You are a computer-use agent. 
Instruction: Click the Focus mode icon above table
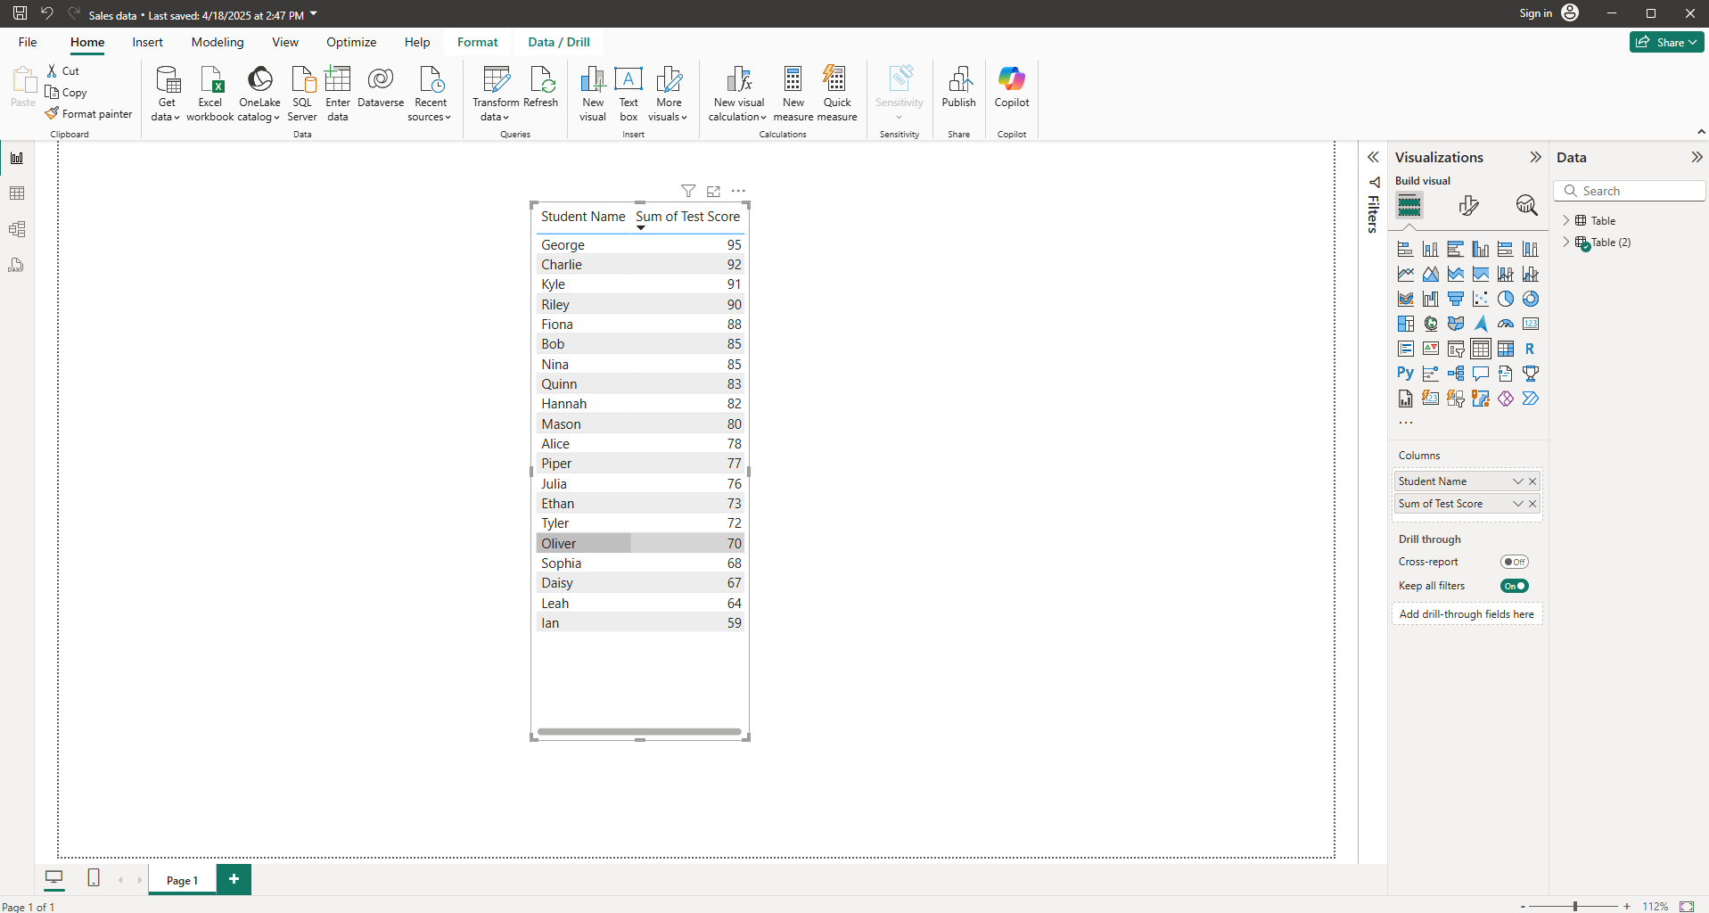click(x=713, y=191)
